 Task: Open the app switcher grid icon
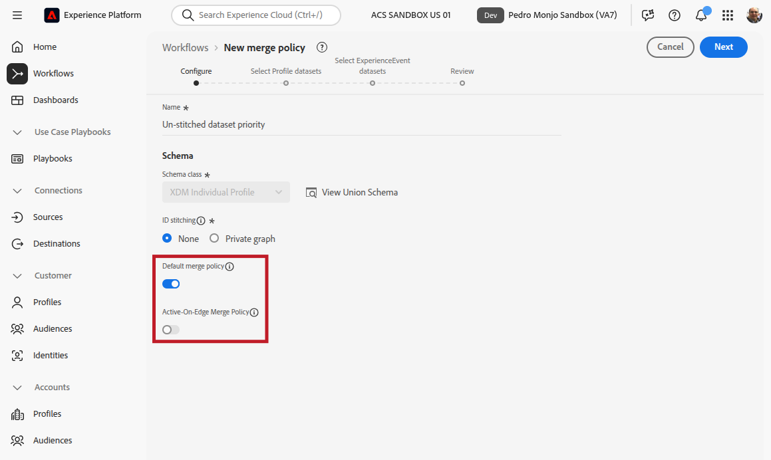pyautogui.click(x=728, y=15)
